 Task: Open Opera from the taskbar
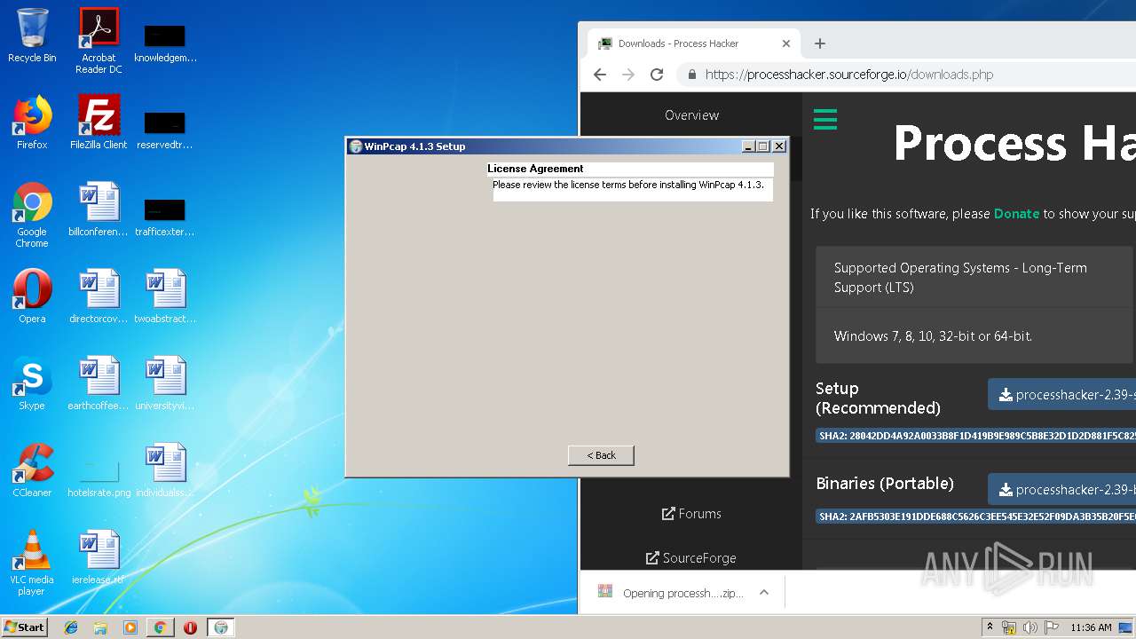(190, 627)
